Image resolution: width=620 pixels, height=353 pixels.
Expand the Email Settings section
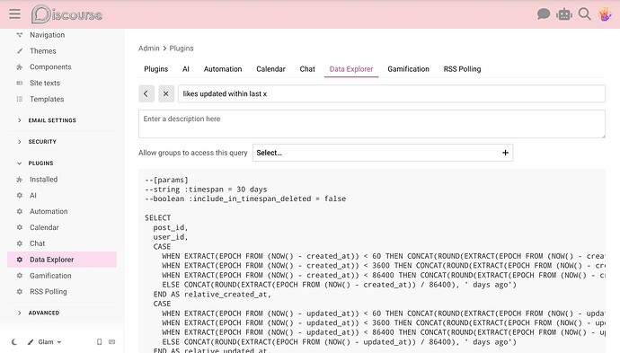point(52,120)
